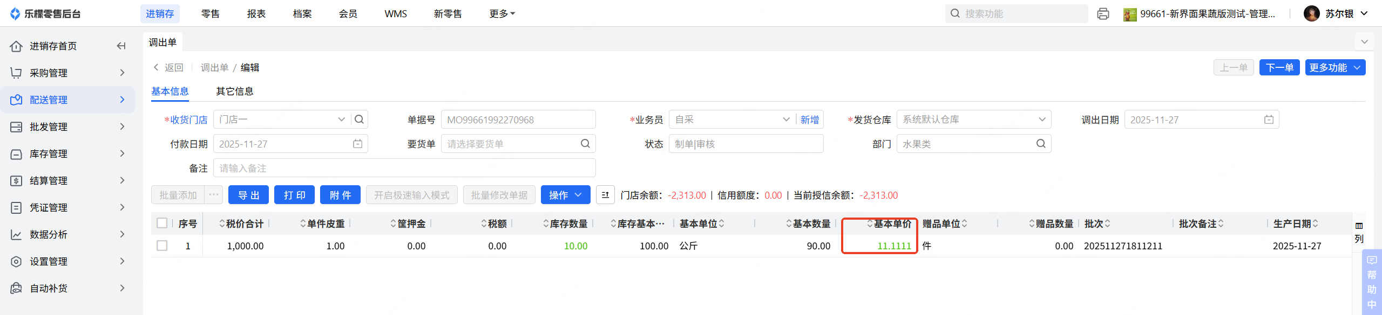Select all rows with header checkbox
This screenshot has width=1382, height=315.
coord(162,223)
